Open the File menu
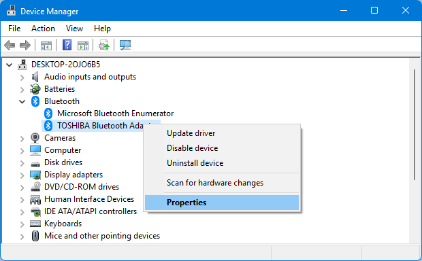 14,29
